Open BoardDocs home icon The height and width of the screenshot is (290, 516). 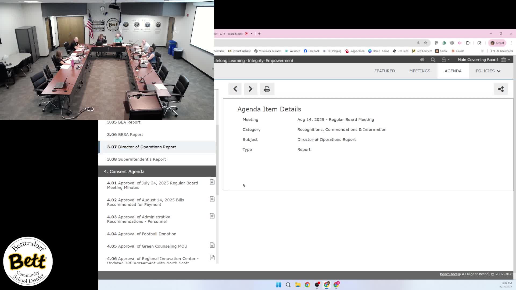[x=422, y=60]
